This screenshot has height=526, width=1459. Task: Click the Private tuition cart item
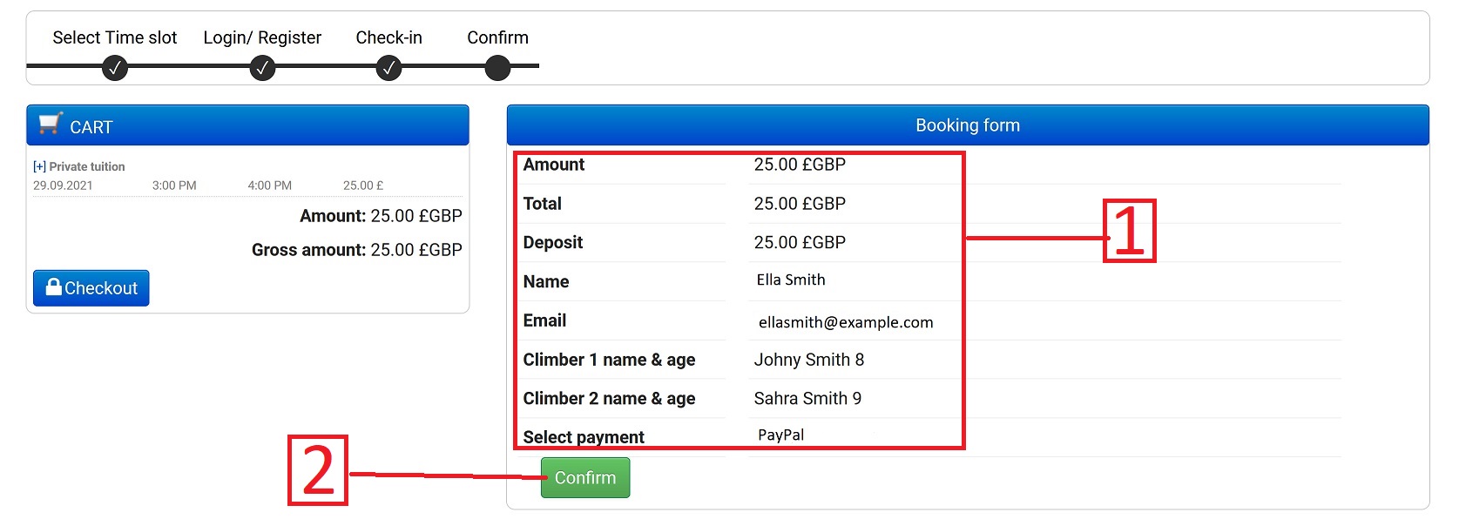(x=86, y=166)
